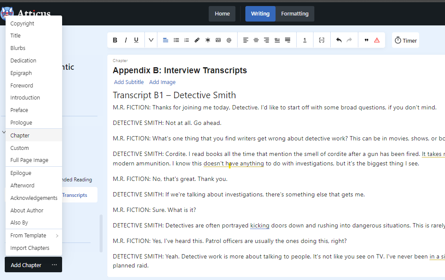Click the red warning triangle icon
The width and height of the screenshot is (445, 280).
click(x=377, y=40)
